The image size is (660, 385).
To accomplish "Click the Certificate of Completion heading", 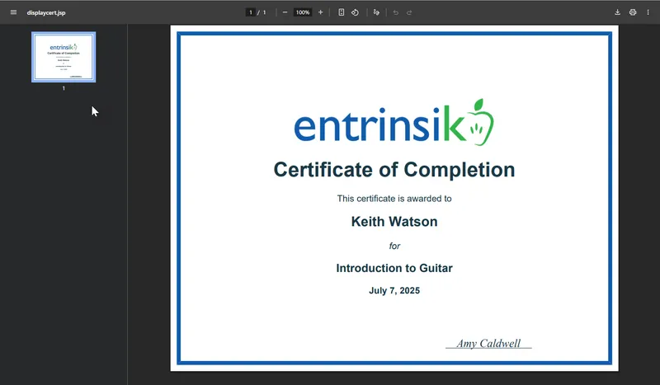I will coord(394,170).
